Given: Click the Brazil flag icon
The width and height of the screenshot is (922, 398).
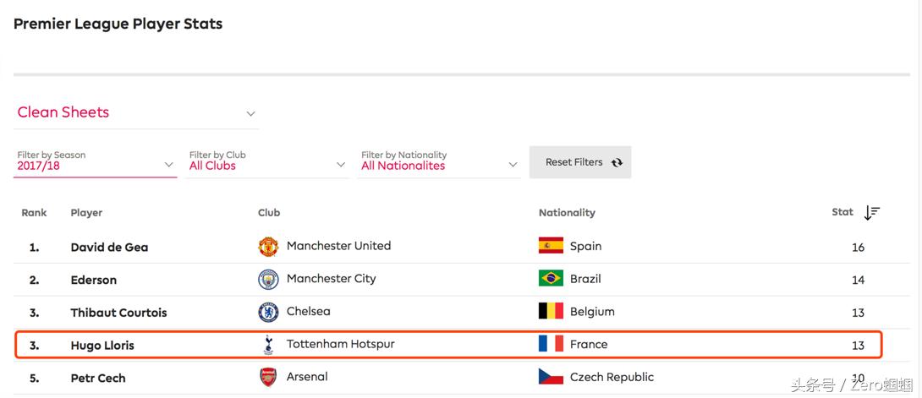Looking at the screenshot, I should point(551,278).
